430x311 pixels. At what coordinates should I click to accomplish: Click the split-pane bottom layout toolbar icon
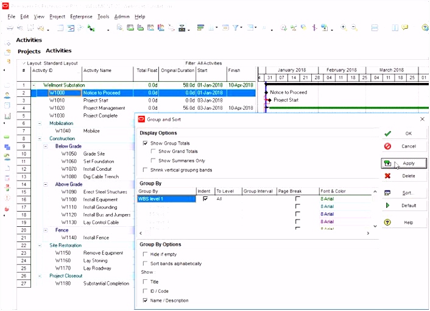375,27
